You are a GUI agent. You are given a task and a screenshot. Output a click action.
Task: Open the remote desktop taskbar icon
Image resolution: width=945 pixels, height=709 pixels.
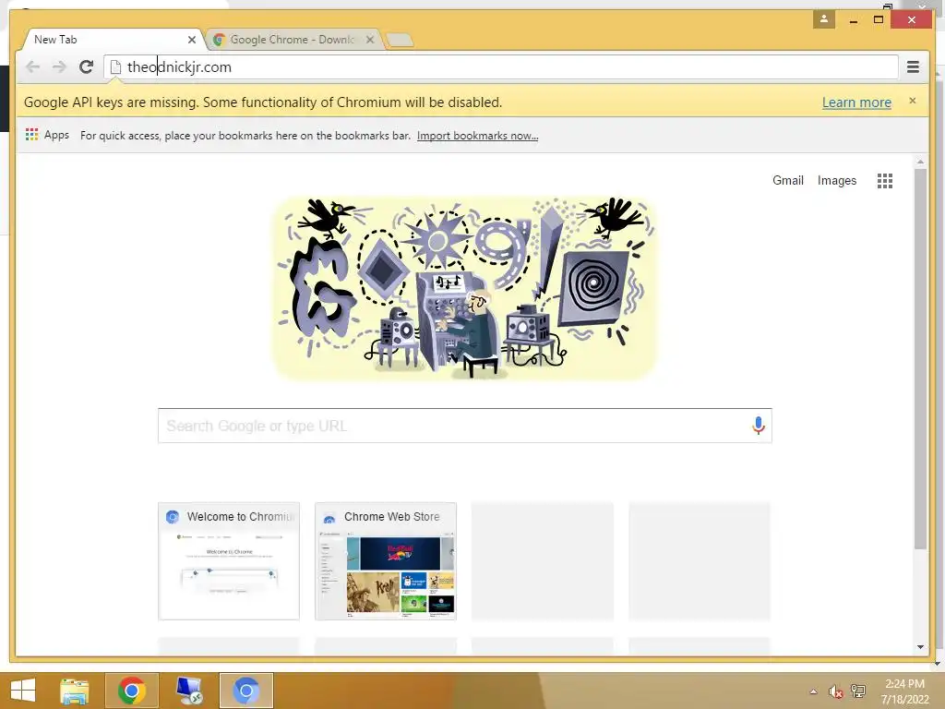(x=189, y=691)
